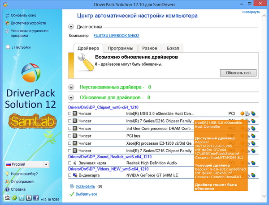Check the PCI bus driver row
Image resolution: width=269 pixels, height=205 pixels.
(x=69, y=136)
